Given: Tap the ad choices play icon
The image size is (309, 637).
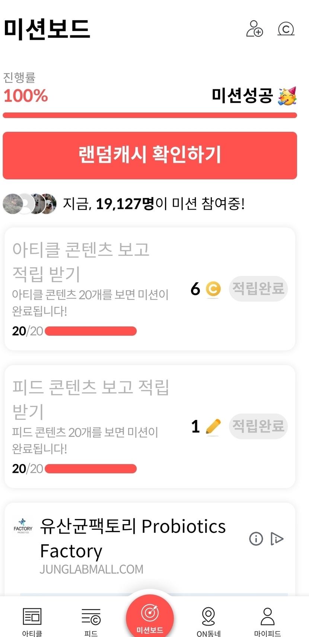Looking at the screenshot, I should [x=277, y=538].
